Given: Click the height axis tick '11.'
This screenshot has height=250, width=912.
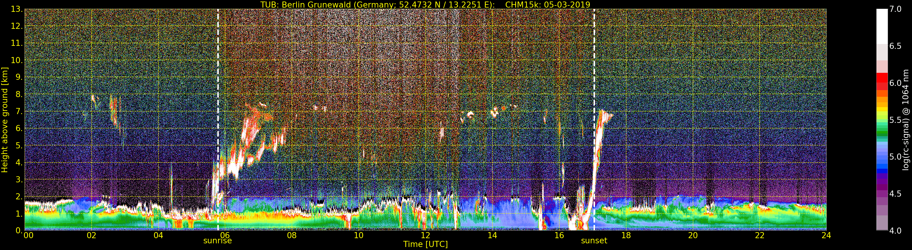Looking at the screenshot, I should click(x=16, y=43).
